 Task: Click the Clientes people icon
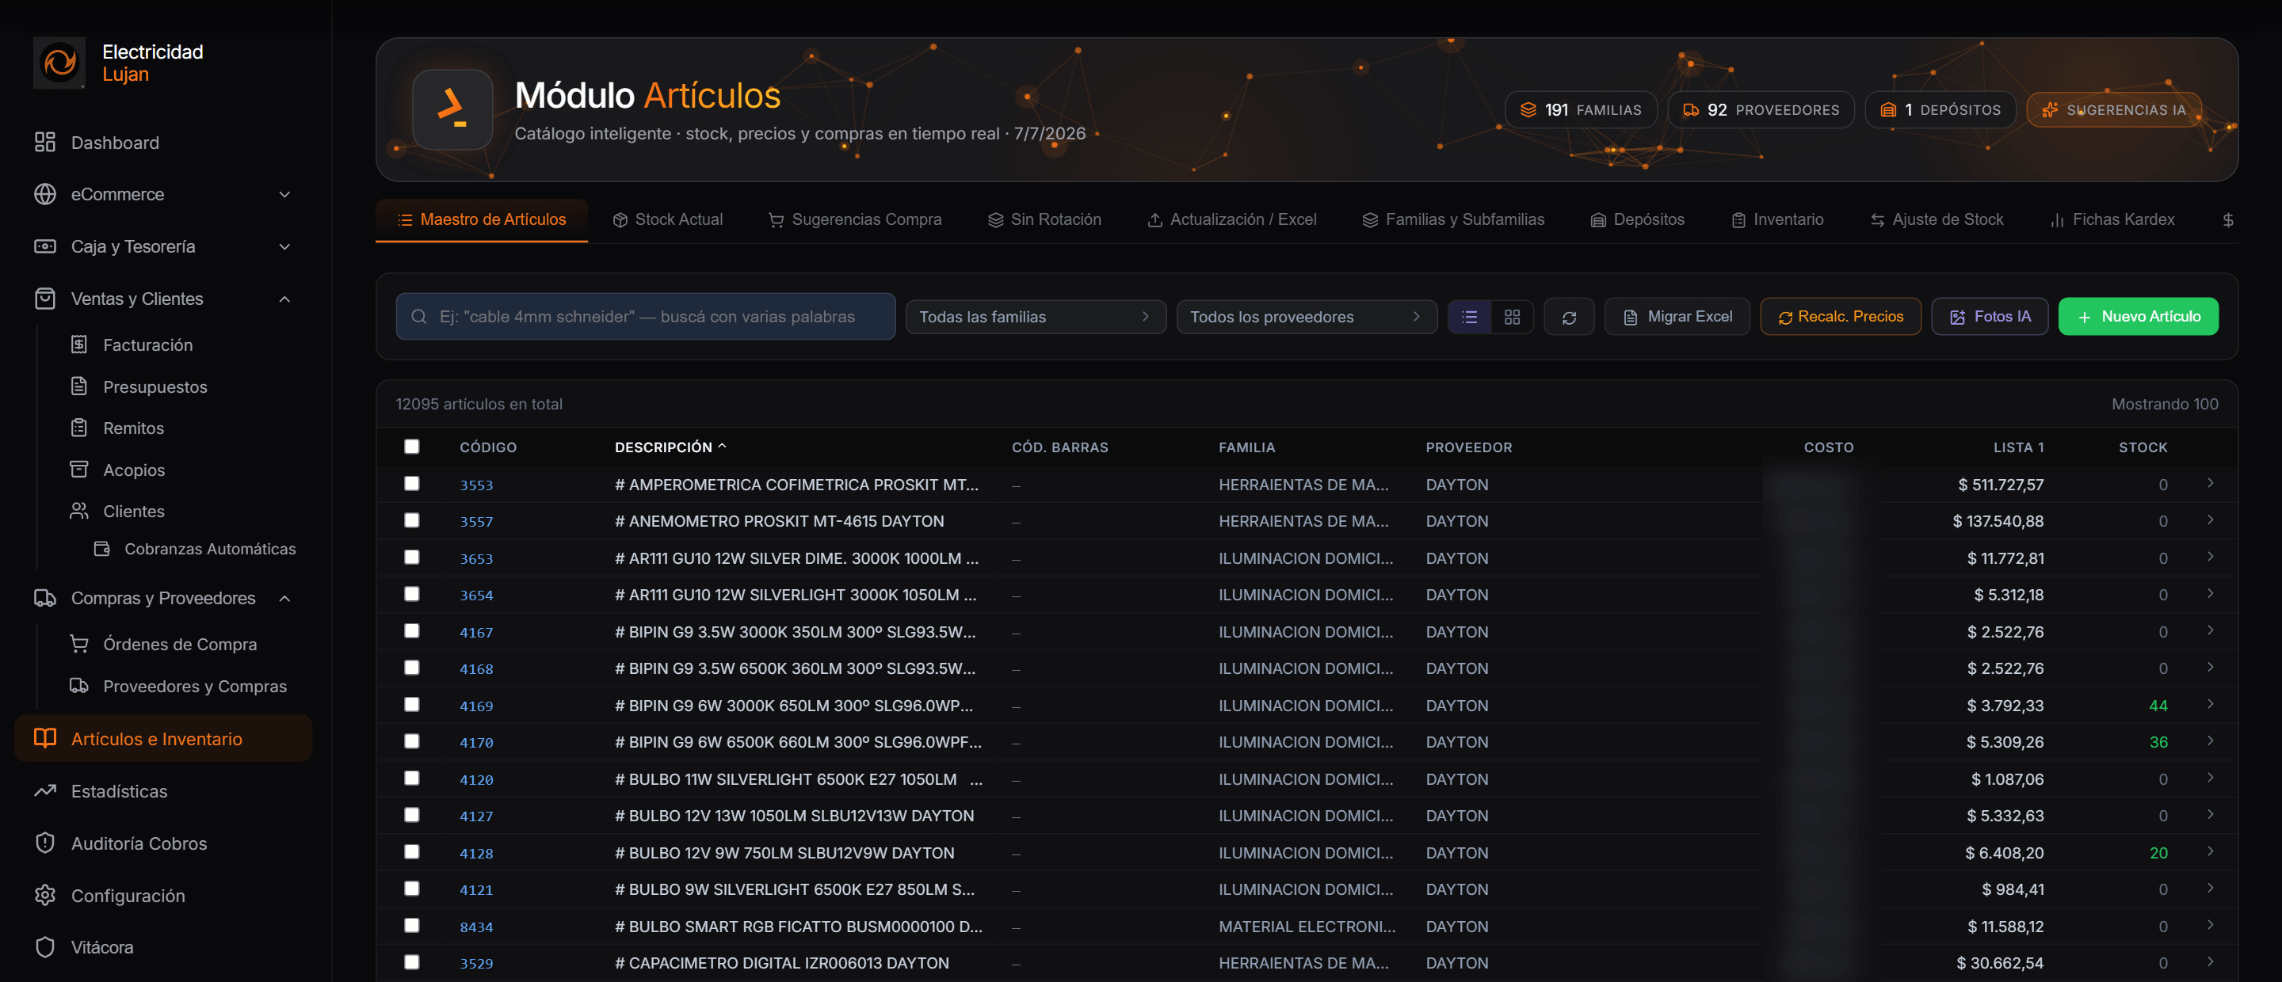pyautogui.click(x=79, y=511)
